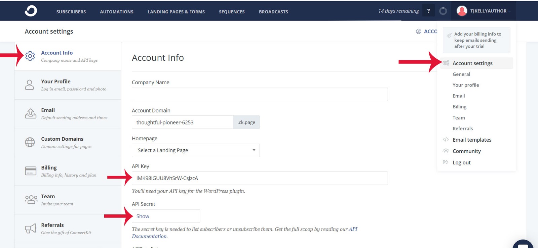Select Referrals in the account menu
This screenshot has width=538, height=248.
coord(463,129)
